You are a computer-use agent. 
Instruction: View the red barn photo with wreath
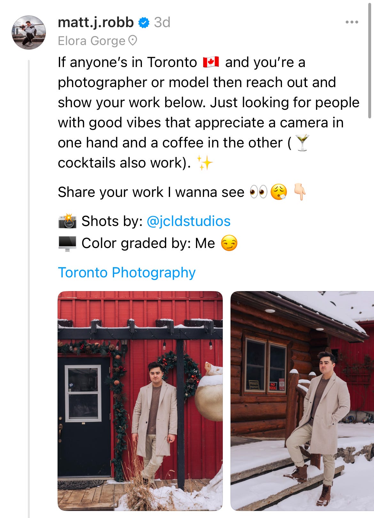click(140, 401)
